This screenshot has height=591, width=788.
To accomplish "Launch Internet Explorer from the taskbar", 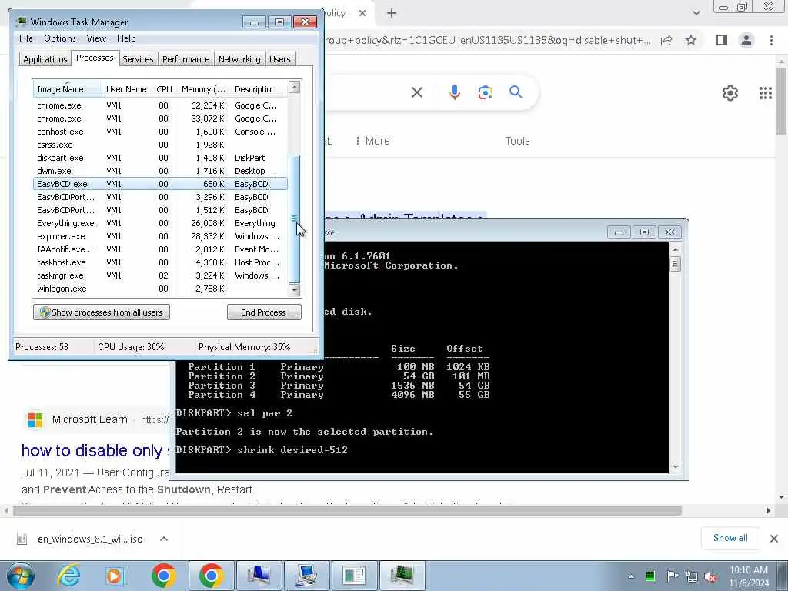I will click(x=68, y=576).
